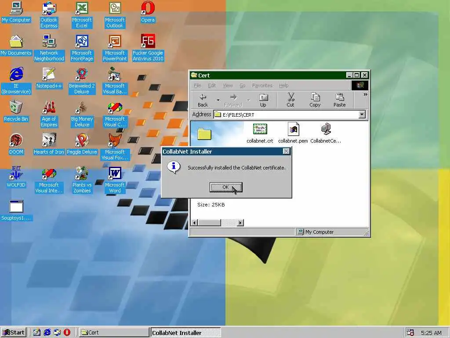Screen dimensions: 450x338
Task: Click Up toolbar button
Action: point(263,100)
